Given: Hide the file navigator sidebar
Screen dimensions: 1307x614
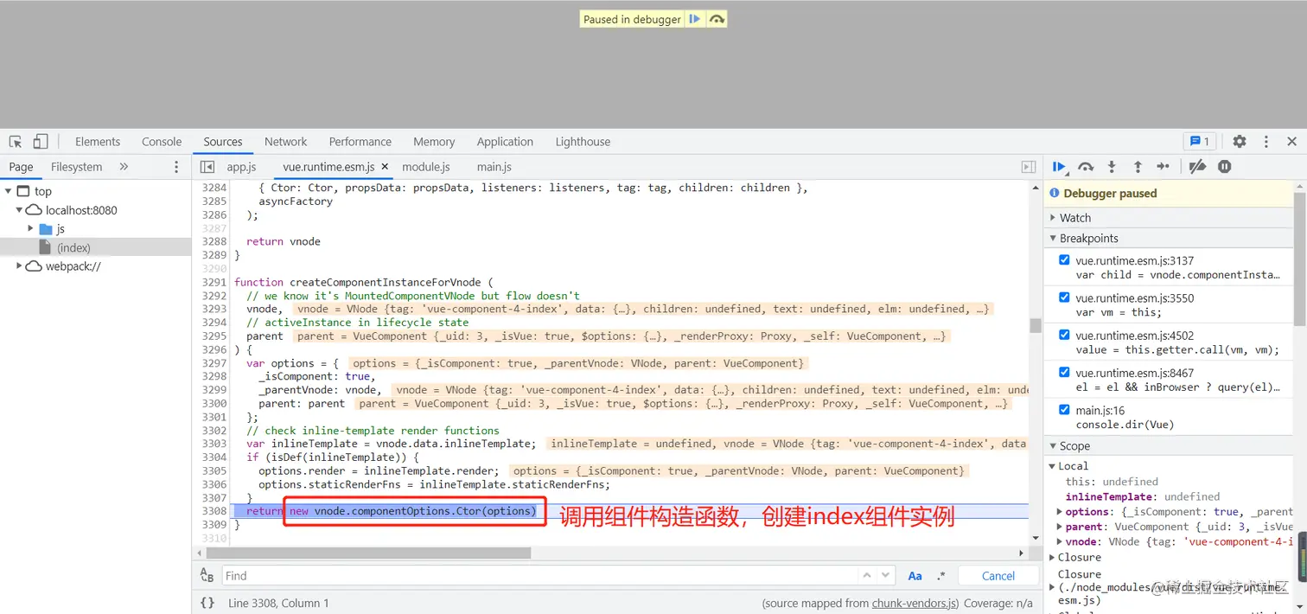Looking at the screenshot, I should [x=207, y=167].
